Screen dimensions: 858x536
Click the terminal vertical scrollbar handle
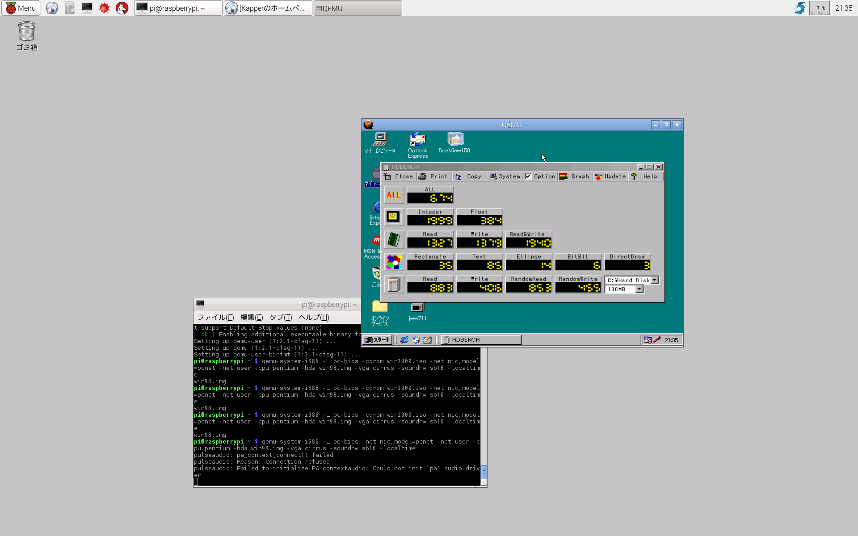point(484,472)
